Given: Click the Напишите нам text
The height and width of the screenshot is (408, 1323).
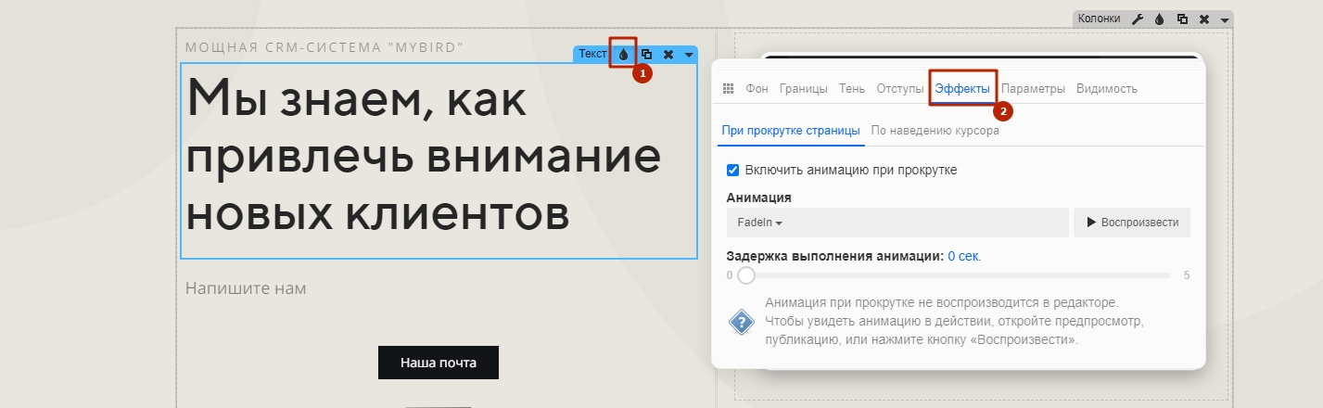Looking at the screenshot, I should [x=246, y=288].
